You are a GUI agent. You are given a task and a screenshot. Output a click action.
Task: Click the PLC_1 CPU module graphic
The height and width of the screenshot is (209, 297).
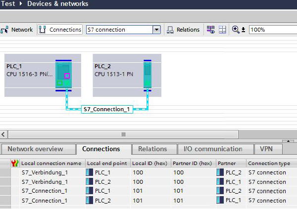pyautogui.click(x=63, y=75)
